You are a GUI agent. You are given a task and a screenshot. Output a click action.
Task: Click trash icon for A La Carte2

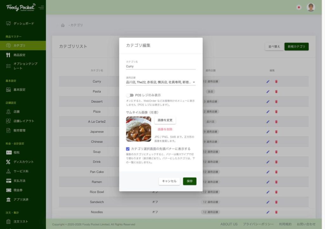pos(276,121)
